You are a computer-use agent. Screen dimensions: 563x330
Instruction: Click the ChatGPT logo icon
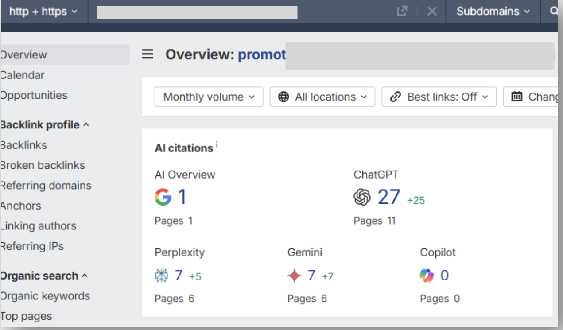tap(362, 197)
